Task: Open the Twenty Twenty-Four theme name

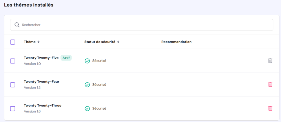Action: pyautogui.click(x=41, y=82)
